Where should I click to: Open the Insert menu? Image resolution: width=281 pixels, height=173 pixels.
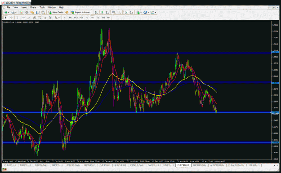pos(24,7)
